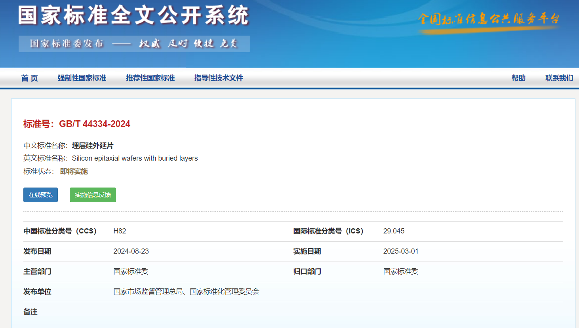Go to 首页 in the navigation bar
This screenshot has height=328, width=579.
(x=30, y=78)
